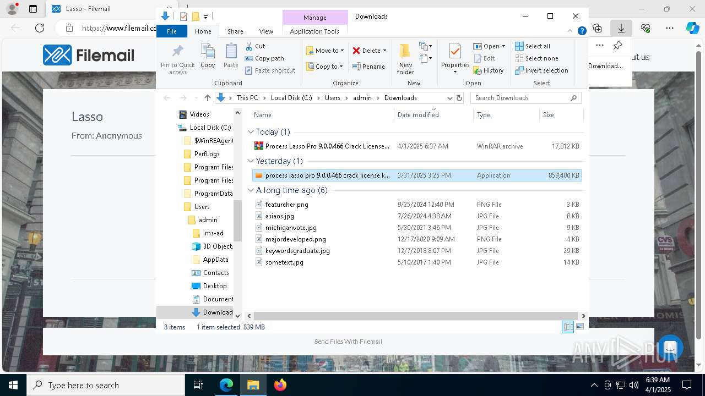Click Select none
Screen dimensions: 705x396
(x=536, y=58)
